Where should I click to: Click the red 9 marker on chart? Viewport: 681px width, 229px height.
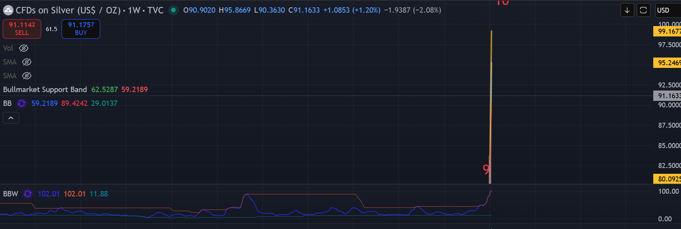coord(486,169)
